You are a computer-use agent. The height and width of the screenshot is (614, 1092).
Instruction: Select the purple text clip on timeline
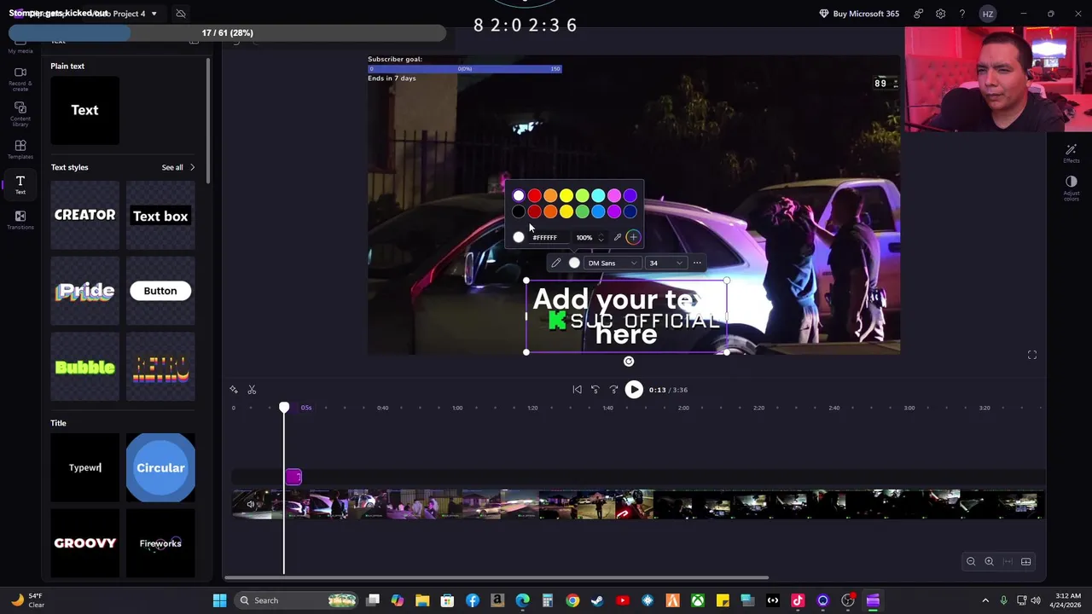click(293, 477)
